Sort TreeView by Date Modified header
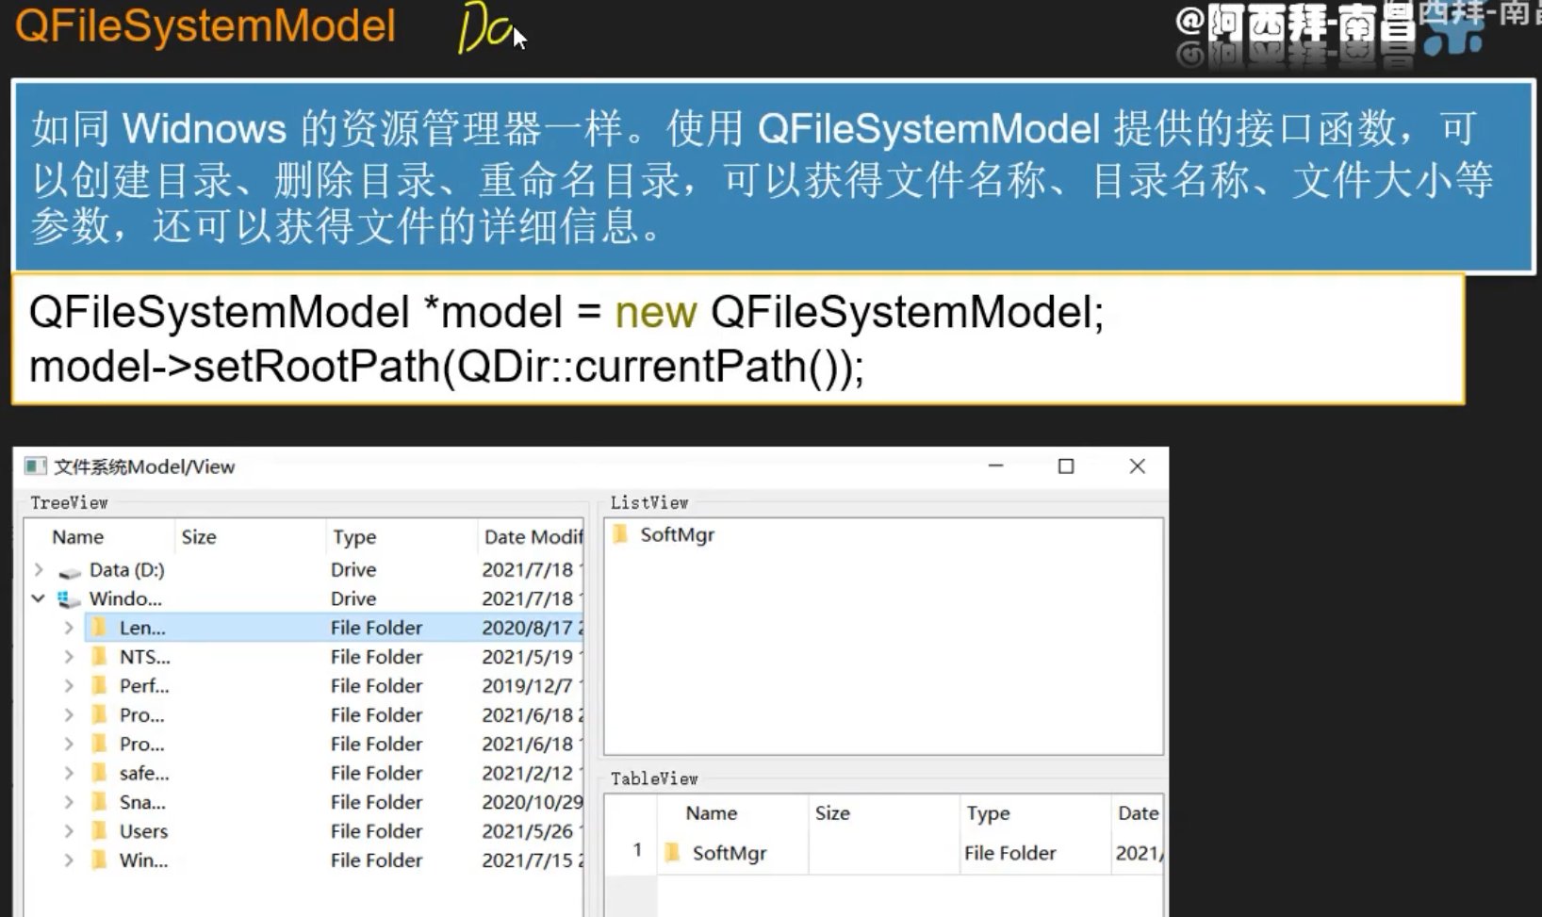 (x=532, y=537)
